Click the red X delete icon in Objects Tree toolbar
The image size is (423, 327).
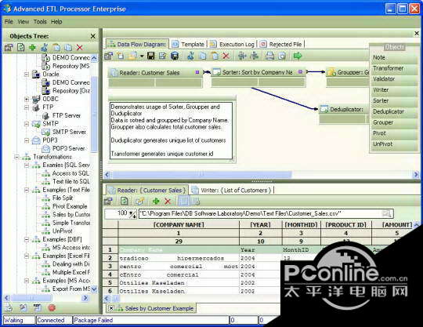79,48
